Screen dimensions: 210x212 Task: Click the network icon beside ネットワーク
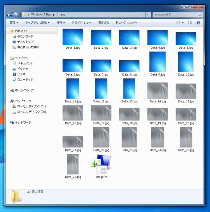(x=12, y=122)
